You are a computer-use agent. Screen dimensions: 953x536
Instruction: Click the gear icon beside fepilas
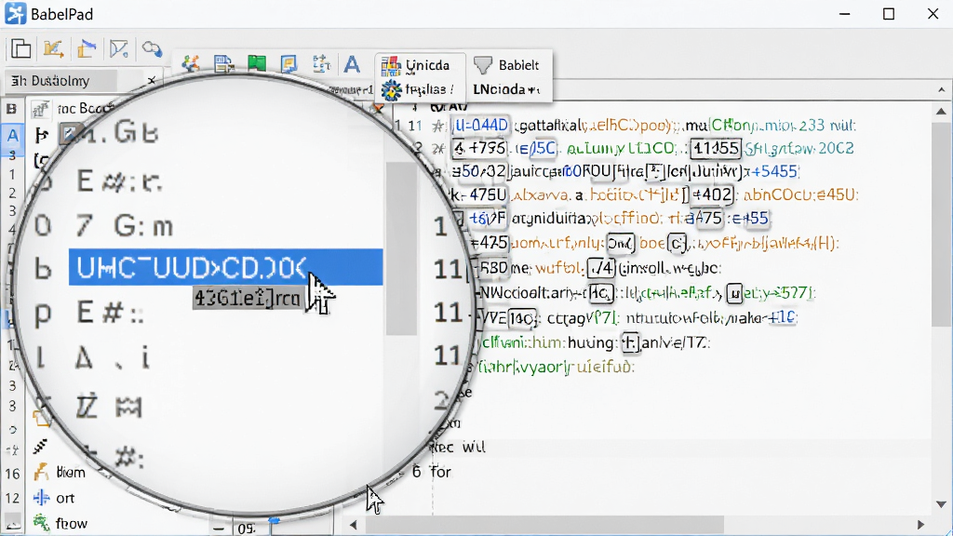click(x=392, y=90)
